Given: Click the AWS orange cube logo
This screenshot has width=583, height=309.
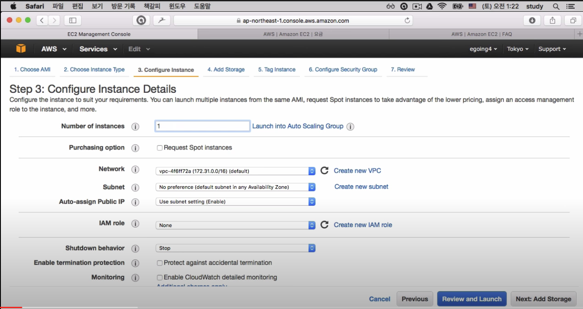Looking at the screenshot, I should coord(21,49).
